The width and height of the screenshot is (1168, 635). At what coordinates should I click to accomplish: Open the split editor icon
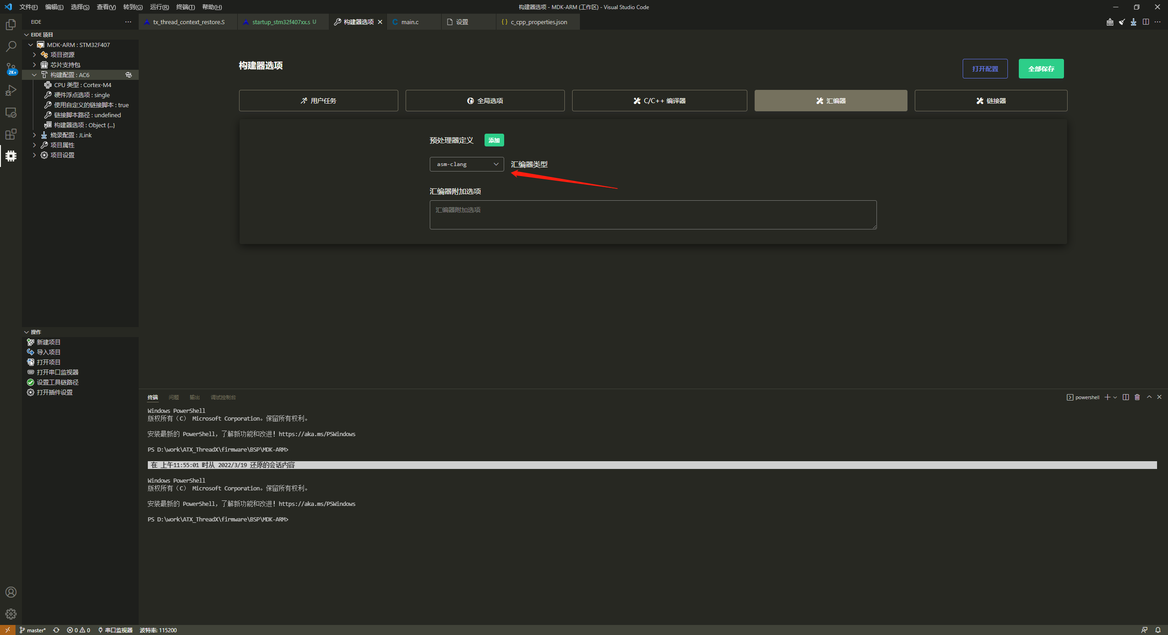pyautogui.click(x=1145, y=22)
